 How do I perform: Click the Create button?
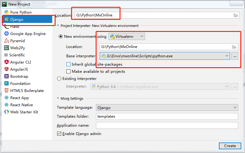click(x=230, y=146)
